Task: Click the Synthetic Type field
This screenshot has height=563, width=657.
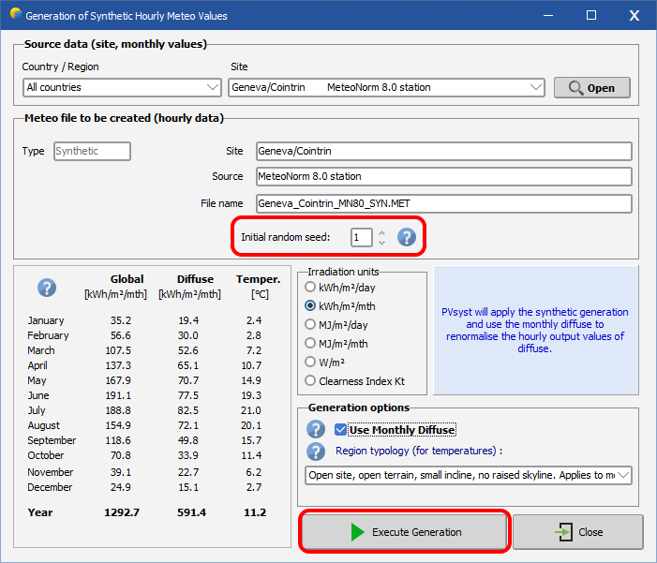Action: [x=92, y=151]
